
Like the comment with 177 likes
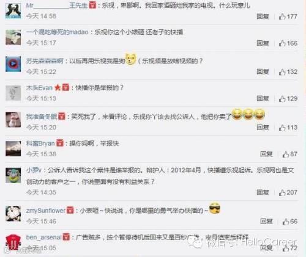pyautogui.click(x=288, y=16)
